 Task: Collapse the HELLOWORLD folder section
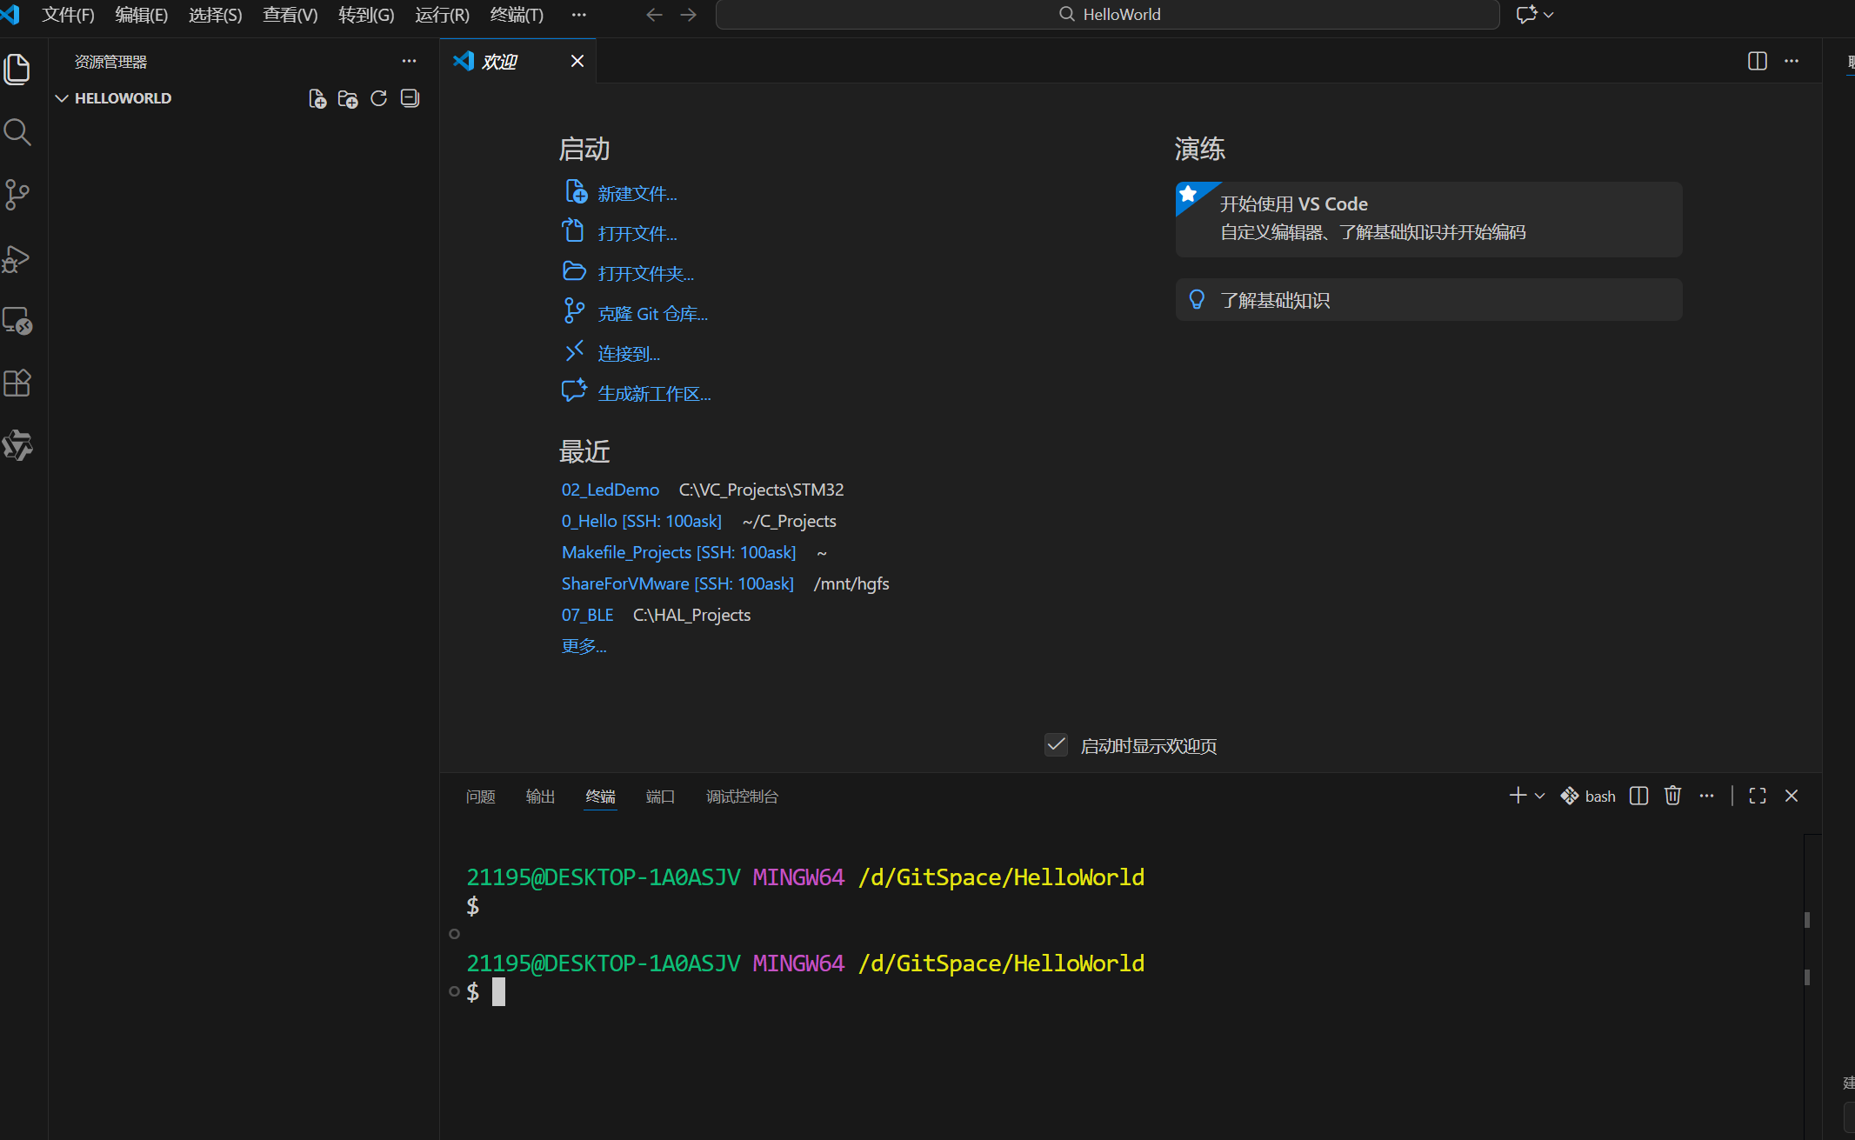pos(62,98)
